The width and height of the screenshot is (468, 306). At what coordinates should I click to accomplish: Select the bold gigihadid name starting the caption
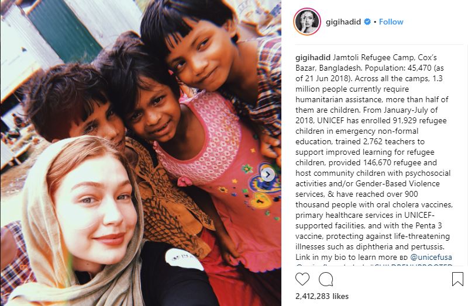tap(313, 57)
